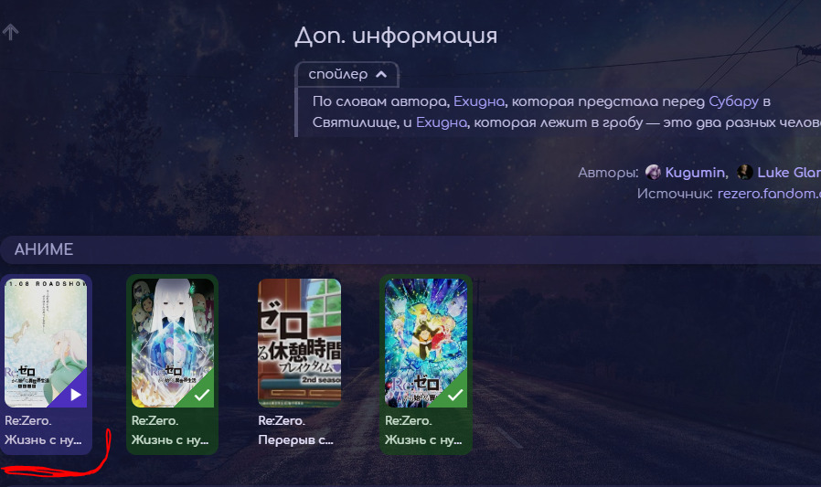Click the спойлер label tab
Image resolution: width=821 pixels, height=487 pixels.
click(x=347, y=74)
